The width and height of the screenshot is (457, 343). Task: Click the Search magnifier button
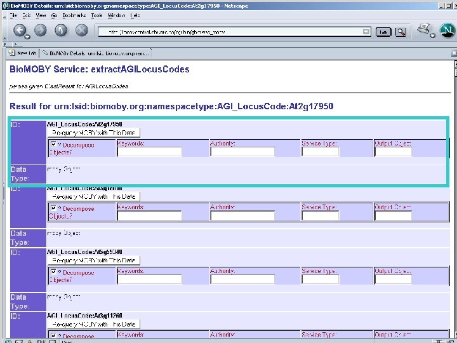401,32
